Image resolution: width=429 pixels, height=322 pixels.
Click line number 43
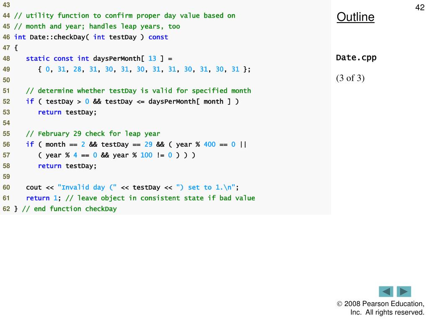tap(6, 5)
